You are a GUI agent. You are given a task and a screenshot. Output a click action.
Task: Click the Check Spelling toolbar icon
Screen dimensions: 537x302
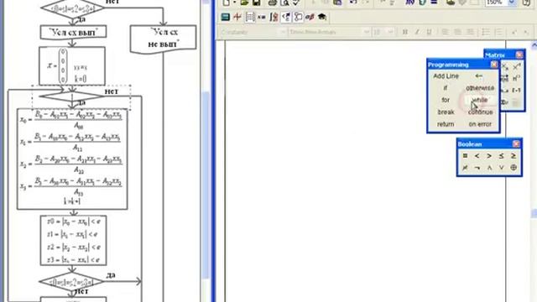[x=296, y=3]
